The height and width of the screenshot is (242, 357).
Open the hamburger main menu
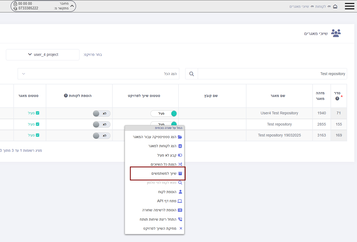(350, 6)
